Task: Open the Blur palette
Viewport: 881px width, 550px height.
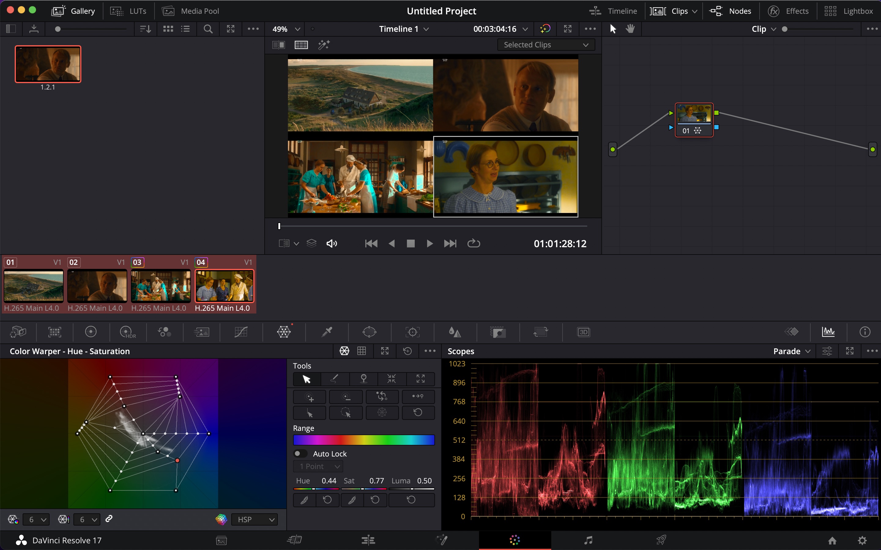Action: [x=455, y=332]
